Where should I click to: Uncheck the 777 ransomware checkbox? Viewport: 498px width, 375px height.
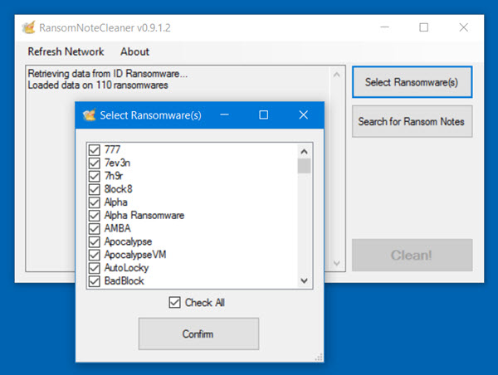[x=95, y=149]
